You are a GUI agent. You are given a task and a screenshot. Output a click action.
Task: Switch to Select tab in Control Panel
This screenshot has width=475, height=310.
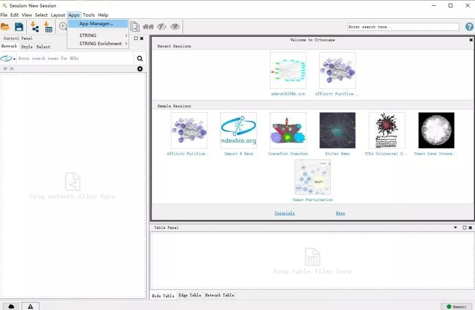coord(43,47)
